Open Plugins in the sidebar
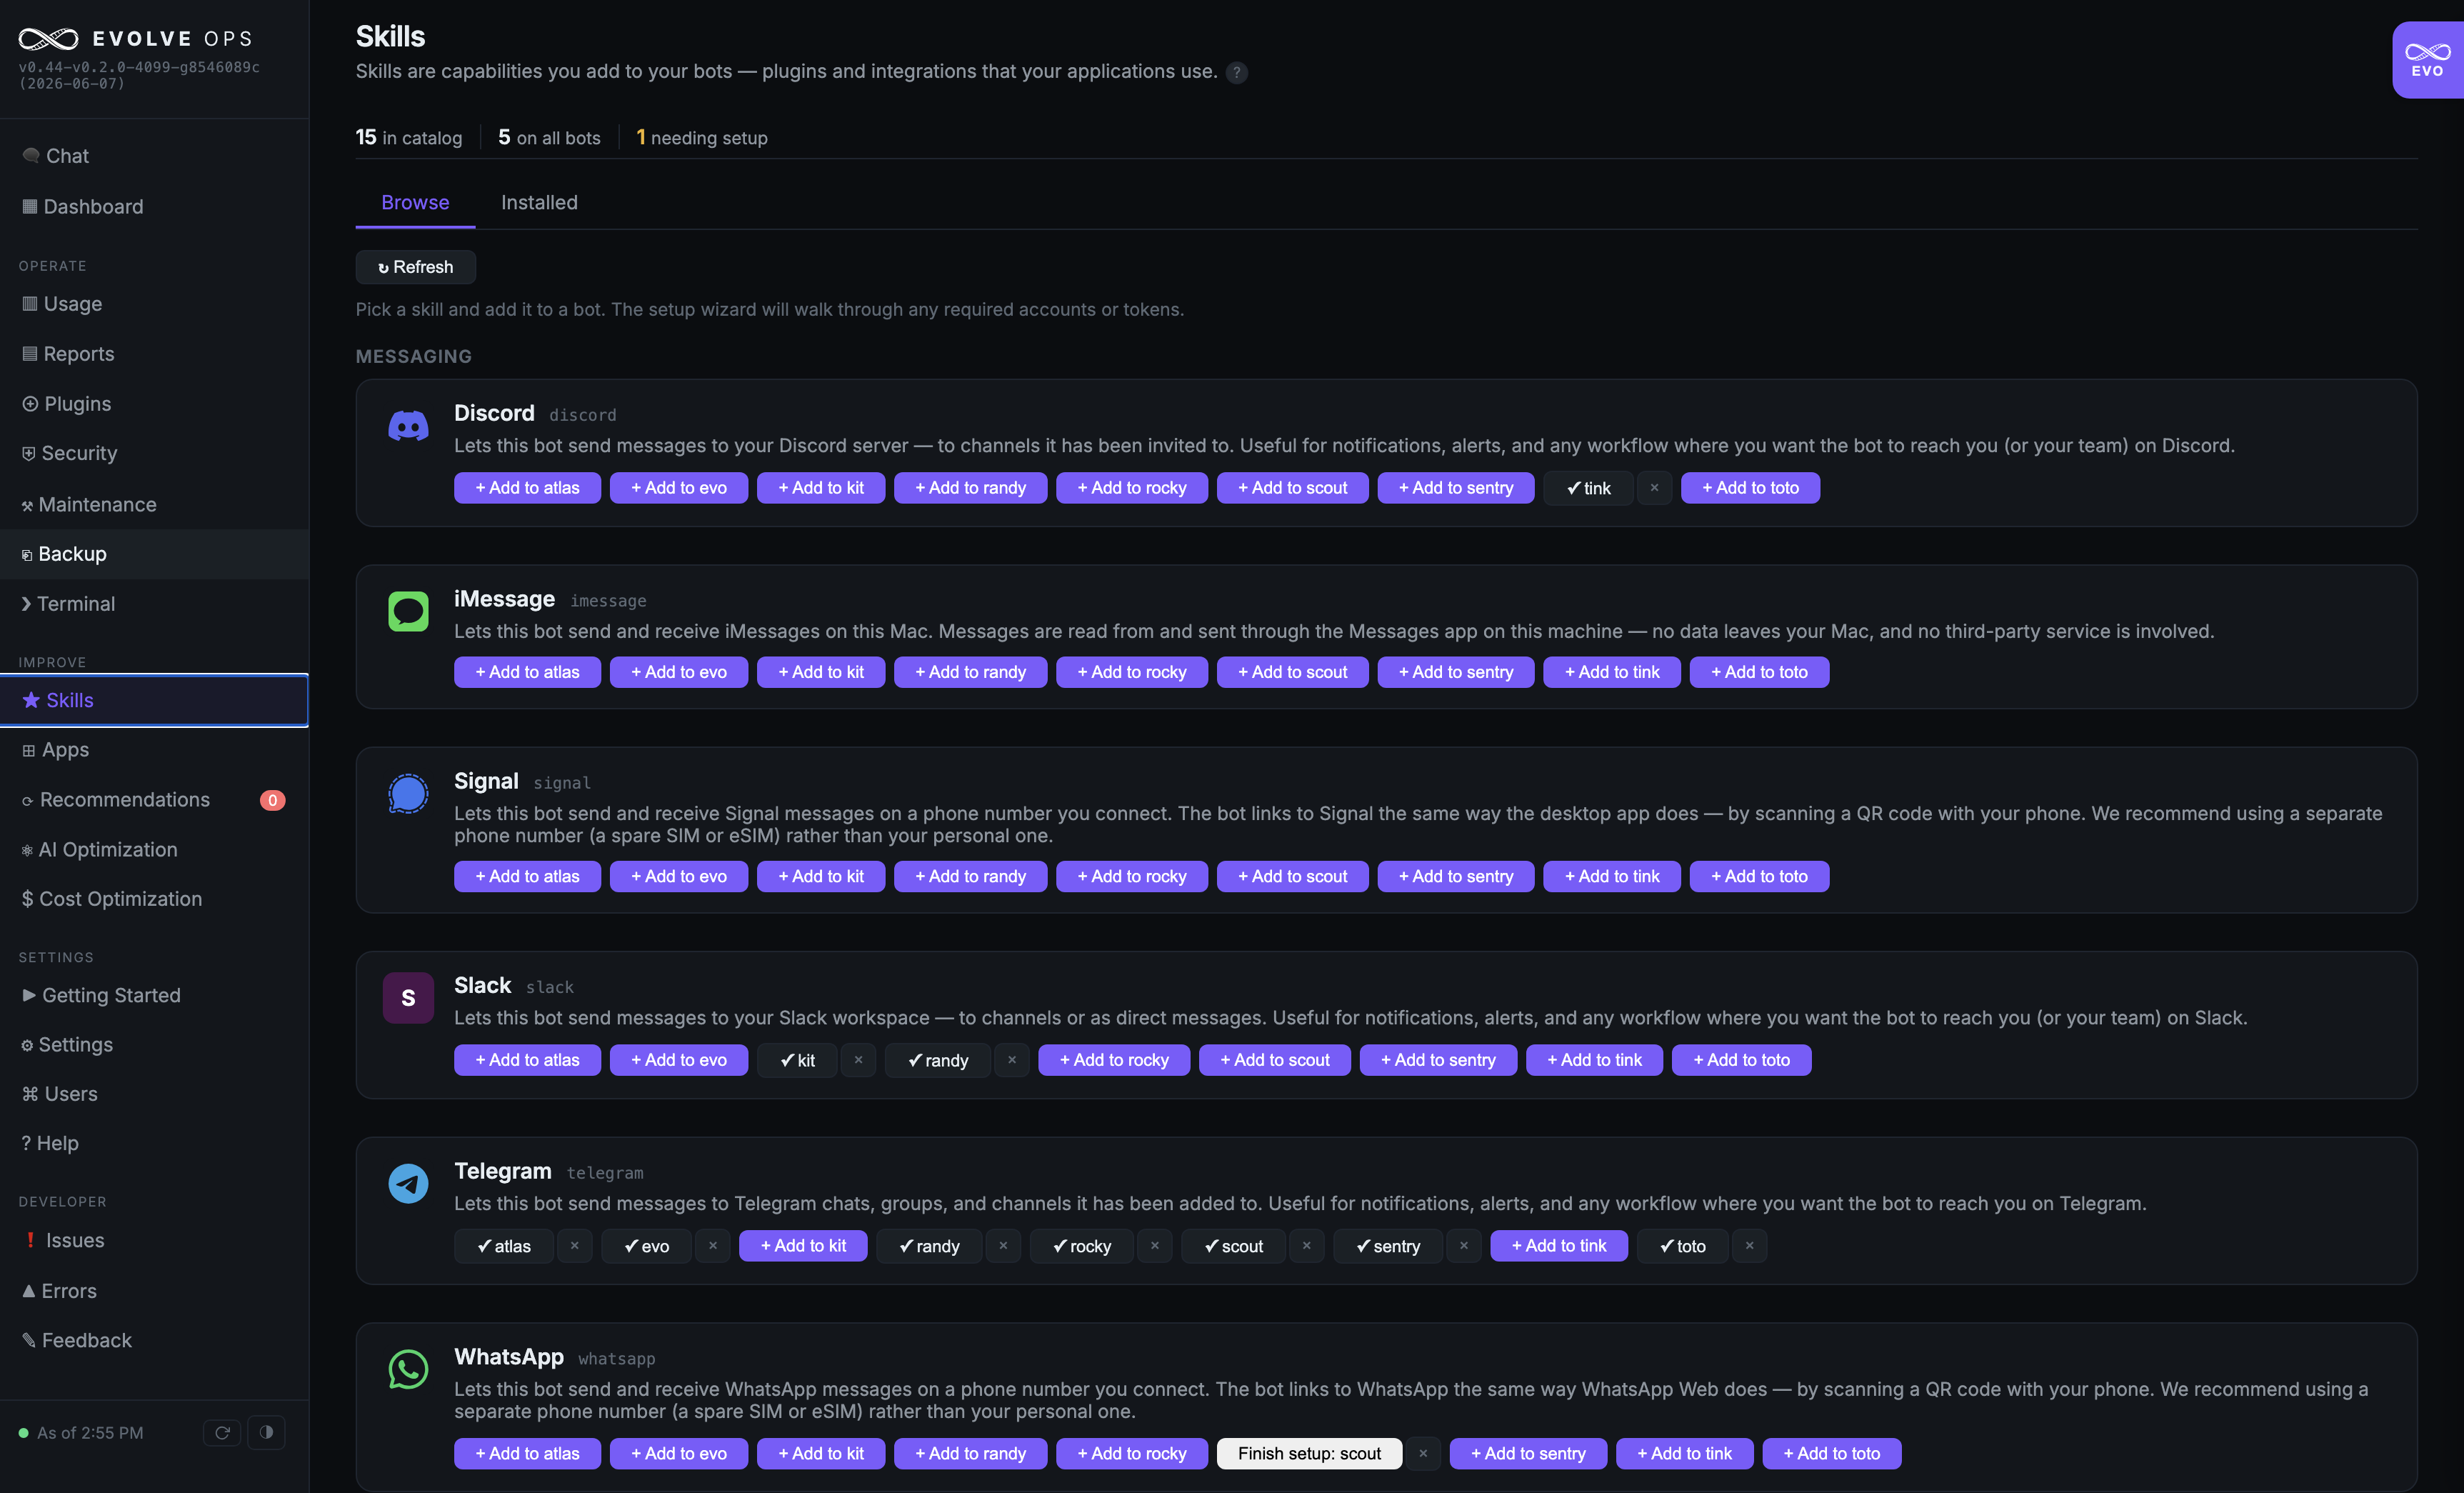Screen dimensions: 2464x1493 pos(154,404)
